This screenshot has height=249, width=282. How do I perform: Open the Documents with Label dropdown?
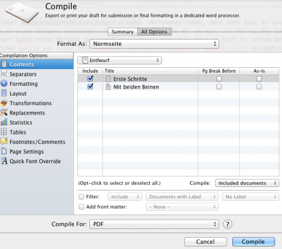182,196
